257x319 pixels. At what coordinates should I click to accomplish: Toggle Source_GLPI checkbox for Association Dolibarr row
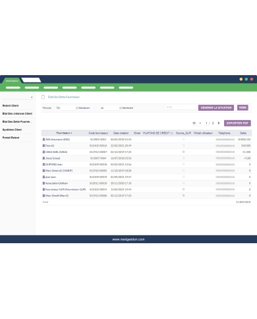184,183
